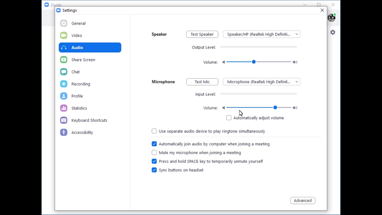Go to Share Screen settings
Screen dimensions: 382x215
click(90, 60)
